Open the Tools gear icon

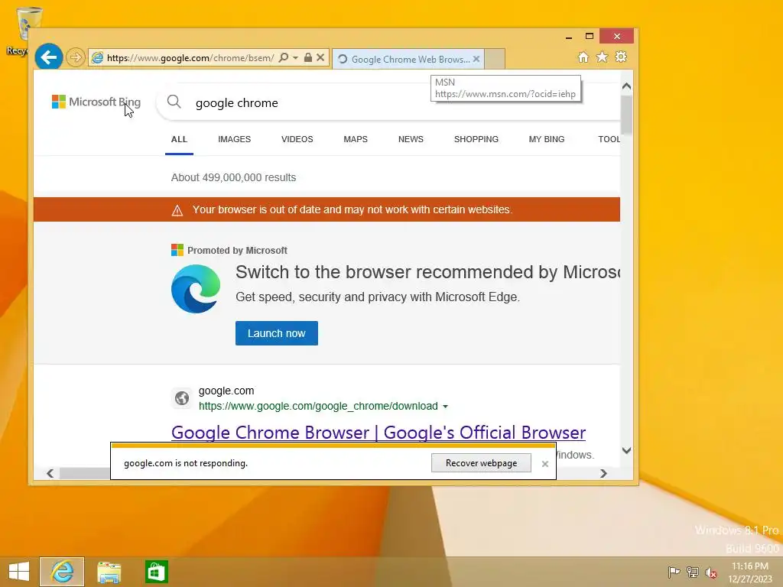(x=621, y=57)
